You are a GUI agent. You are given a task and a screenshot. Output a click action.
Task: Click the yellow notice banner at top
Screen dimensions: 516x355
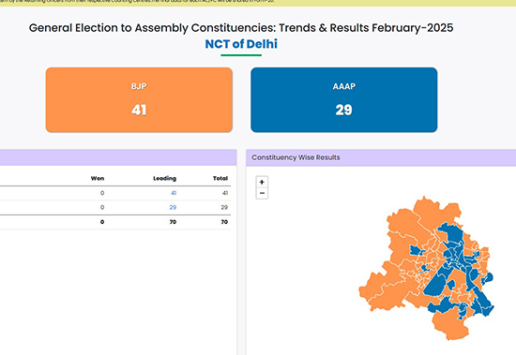(258, 3)
